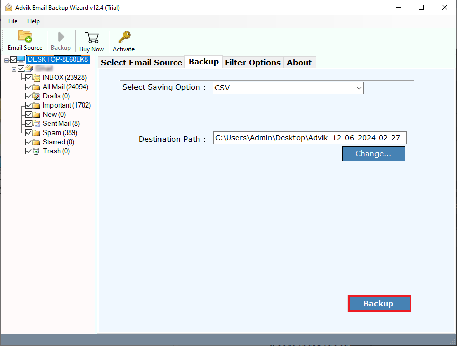Click the Backup play icon in toolbar
This screenshot has width=457, height=346.
61,37
